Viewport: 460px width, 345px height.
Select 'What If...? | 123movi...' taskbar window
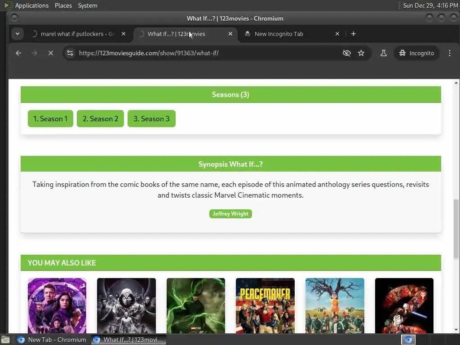point(128,340)
